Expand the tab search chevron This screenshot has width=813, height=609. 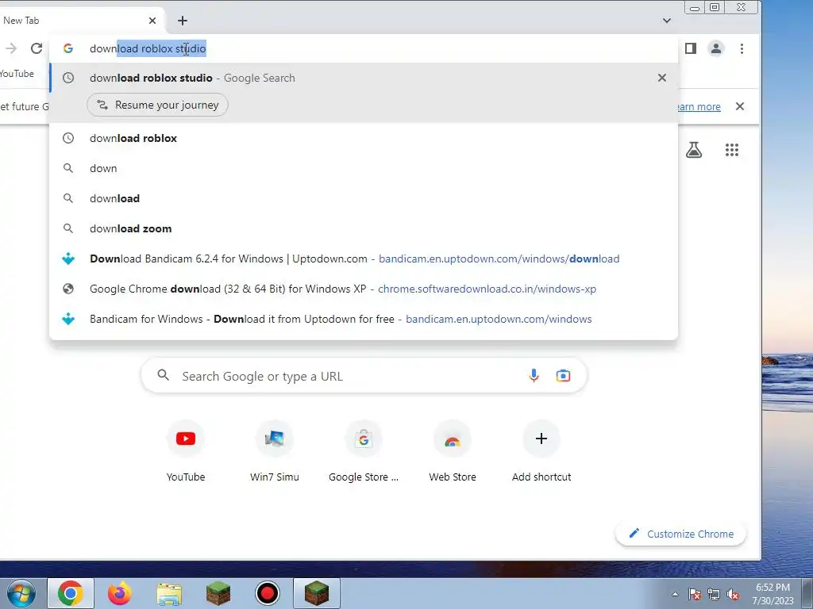pos(667,21)
